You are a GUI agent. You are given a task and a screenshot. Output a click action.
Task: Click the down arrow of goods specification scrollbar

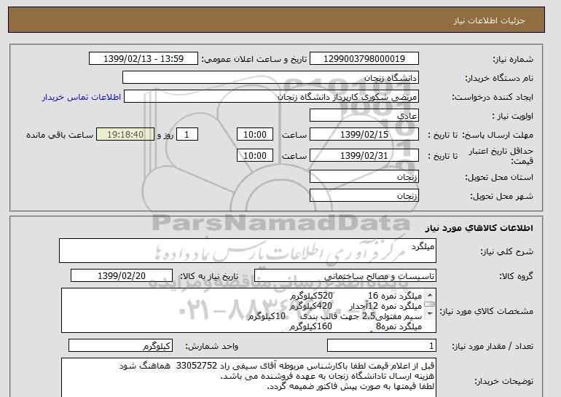[x=430, y=314]
